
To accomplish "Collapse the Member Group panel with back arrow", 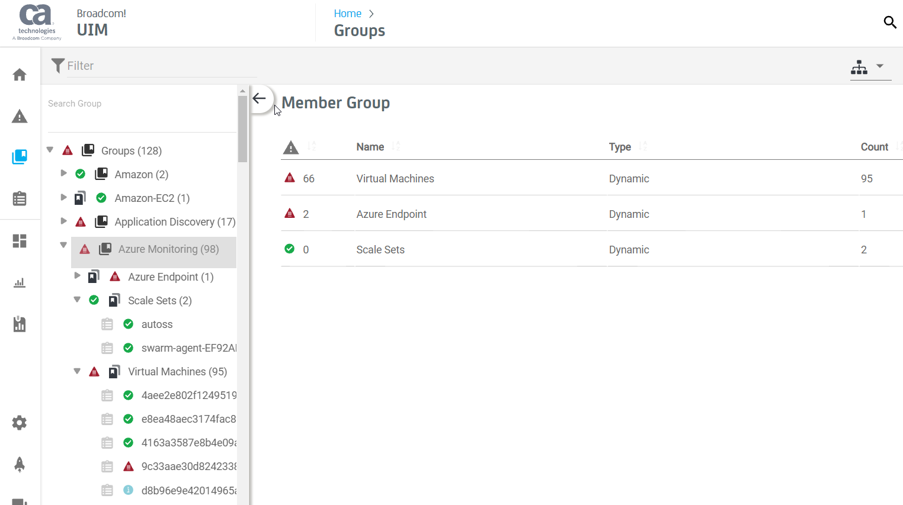I will click(259, 99).
